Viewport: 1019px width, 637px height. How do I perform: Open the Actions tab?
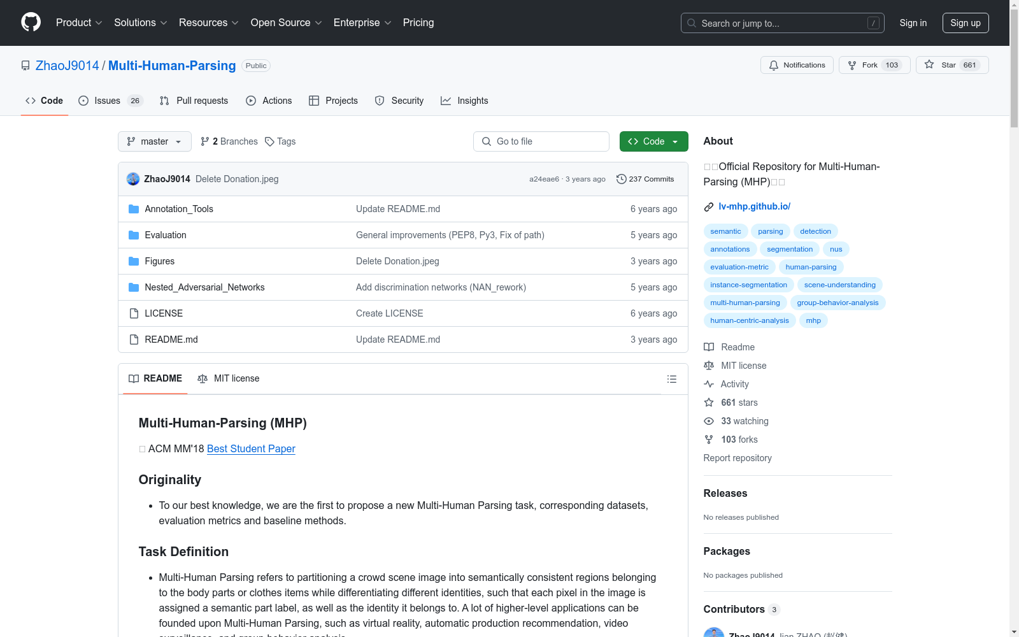click(x=269, y=101)
